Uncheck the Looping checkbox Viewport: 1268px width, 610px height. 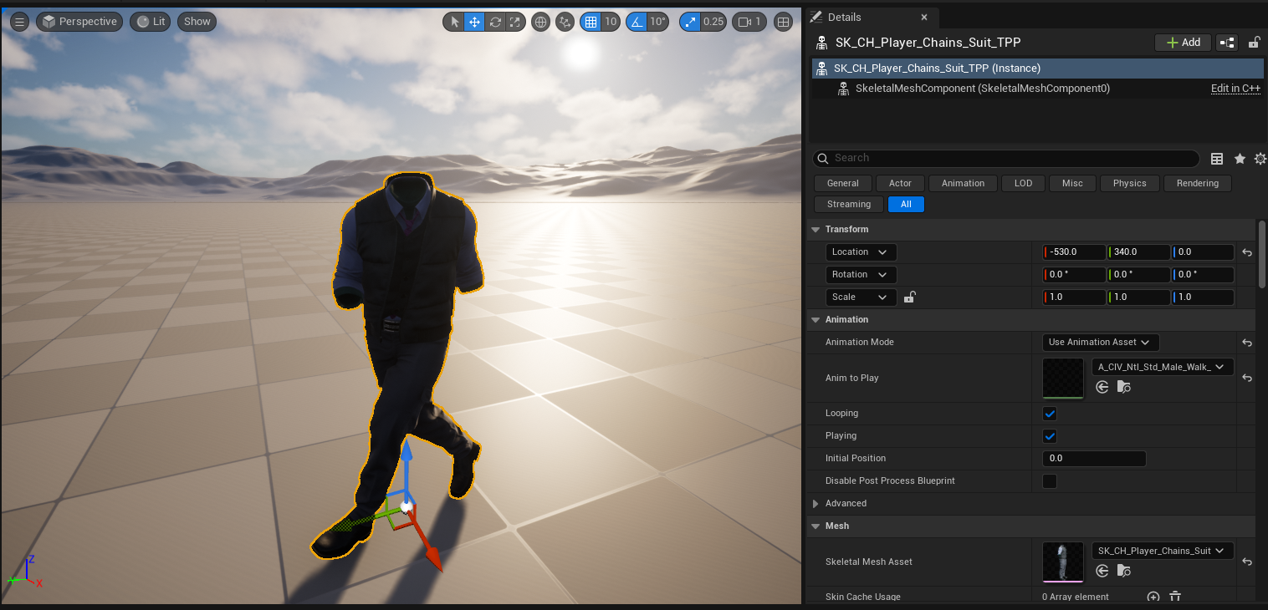point(1050,414)
